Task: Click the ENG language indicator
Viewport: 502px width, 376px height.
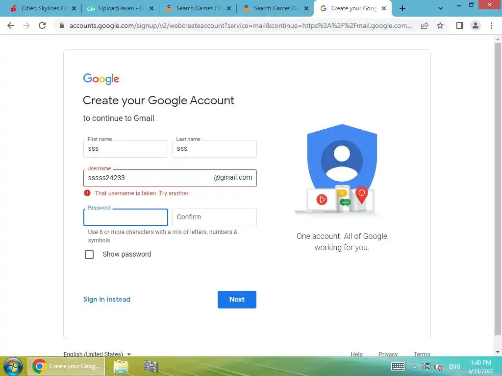Action: point(454,366)
